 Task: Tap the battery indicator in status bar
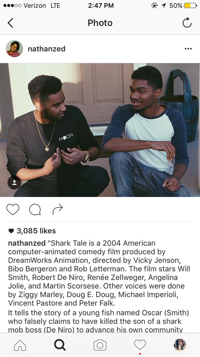(x=190, y=5)
